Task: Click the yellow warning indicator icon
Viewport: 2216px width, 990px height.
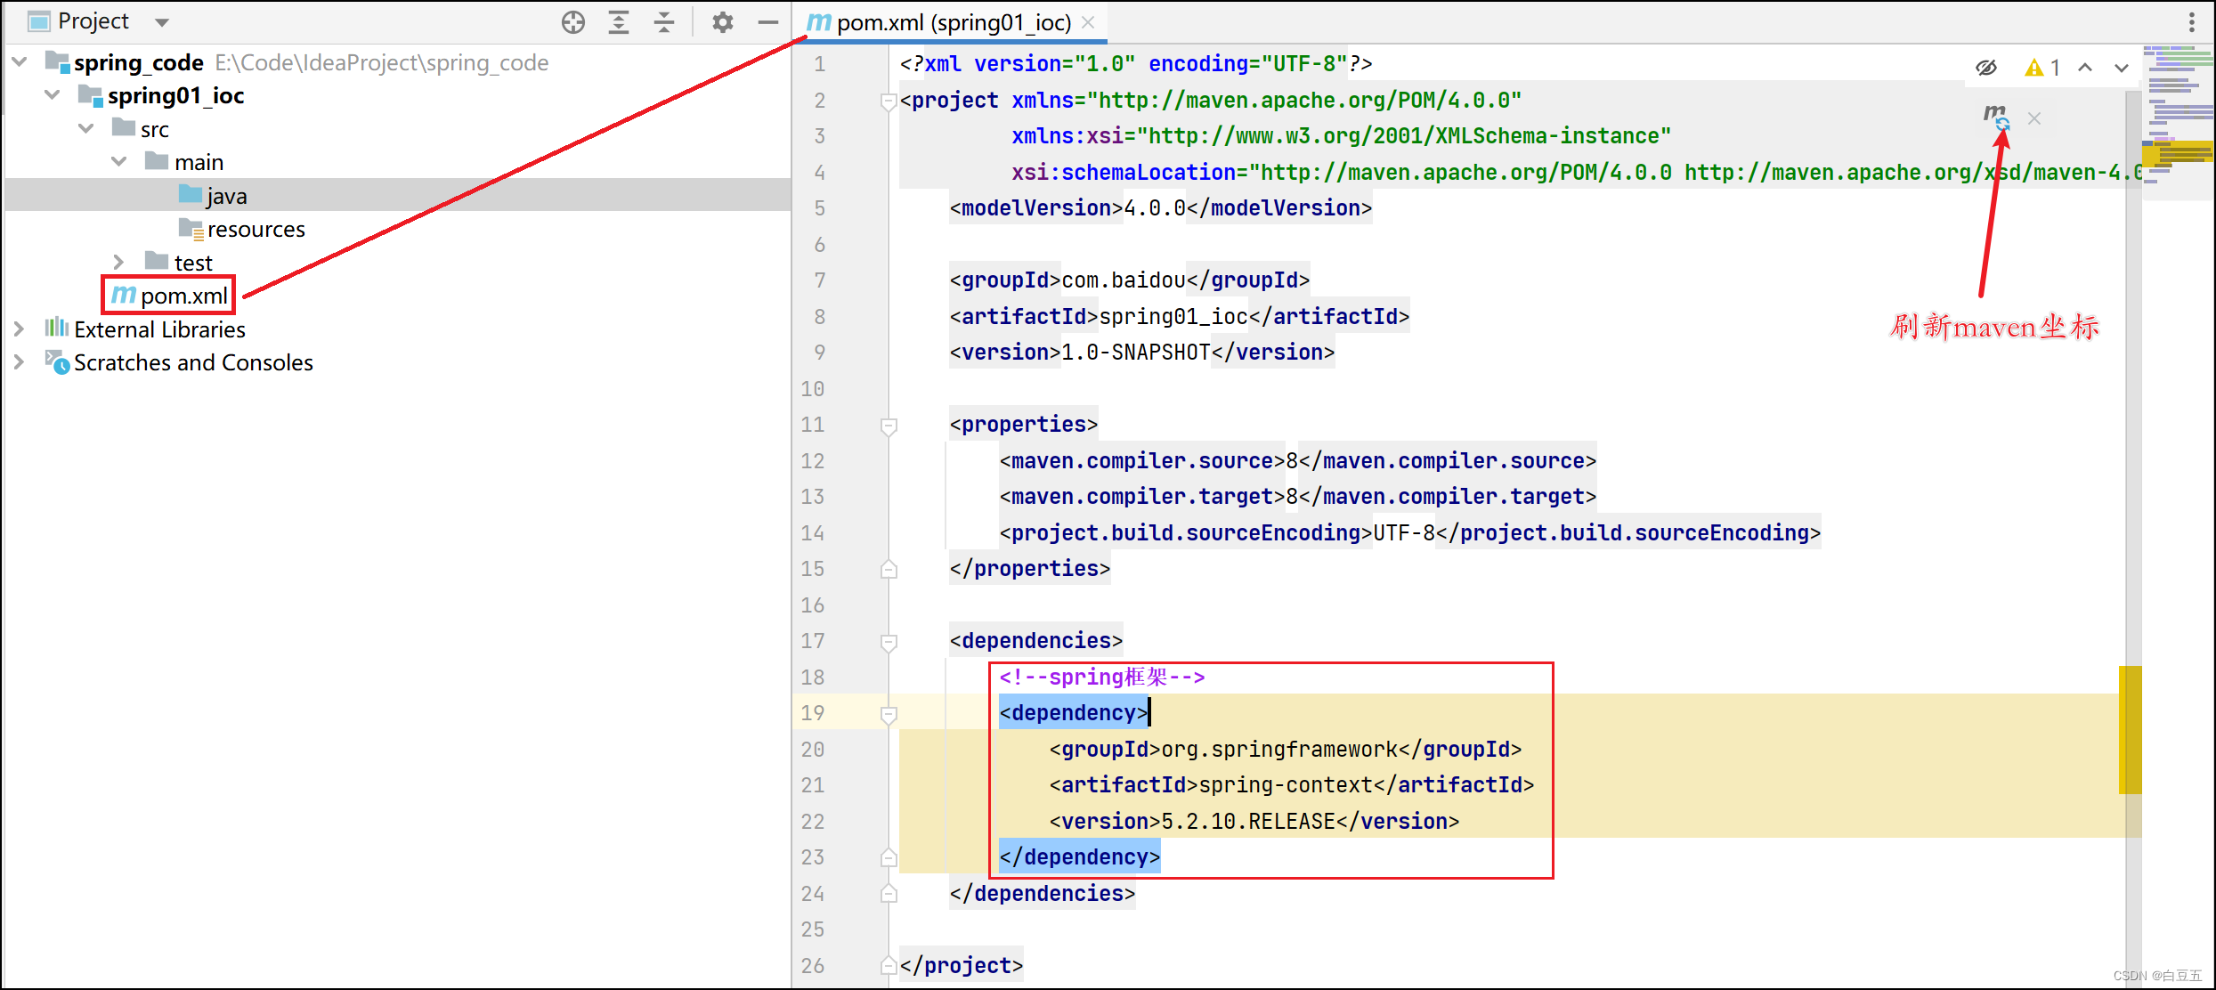Action: pyautogui.click(x=2033, y=68)
